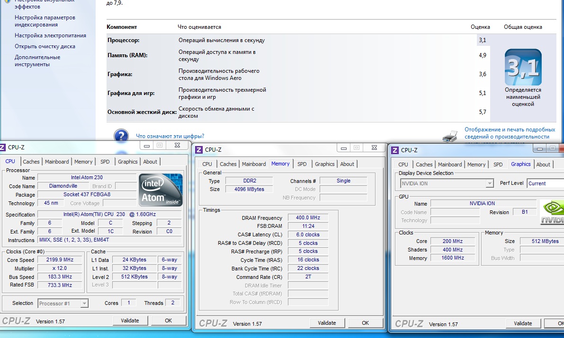Screen dimensions: 564x338
Task: Open the Perf Level Current dropdown
Action: pos(546,183)
